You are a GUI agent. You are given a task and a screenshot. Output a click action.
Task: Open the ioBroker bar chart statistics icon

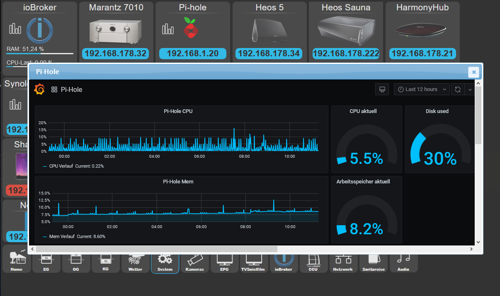click(x=15, y=28)
